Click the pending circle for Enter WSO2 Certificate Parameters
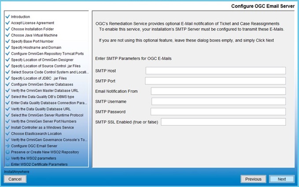Viewport: 299px width, 187px height. [7, 164]
